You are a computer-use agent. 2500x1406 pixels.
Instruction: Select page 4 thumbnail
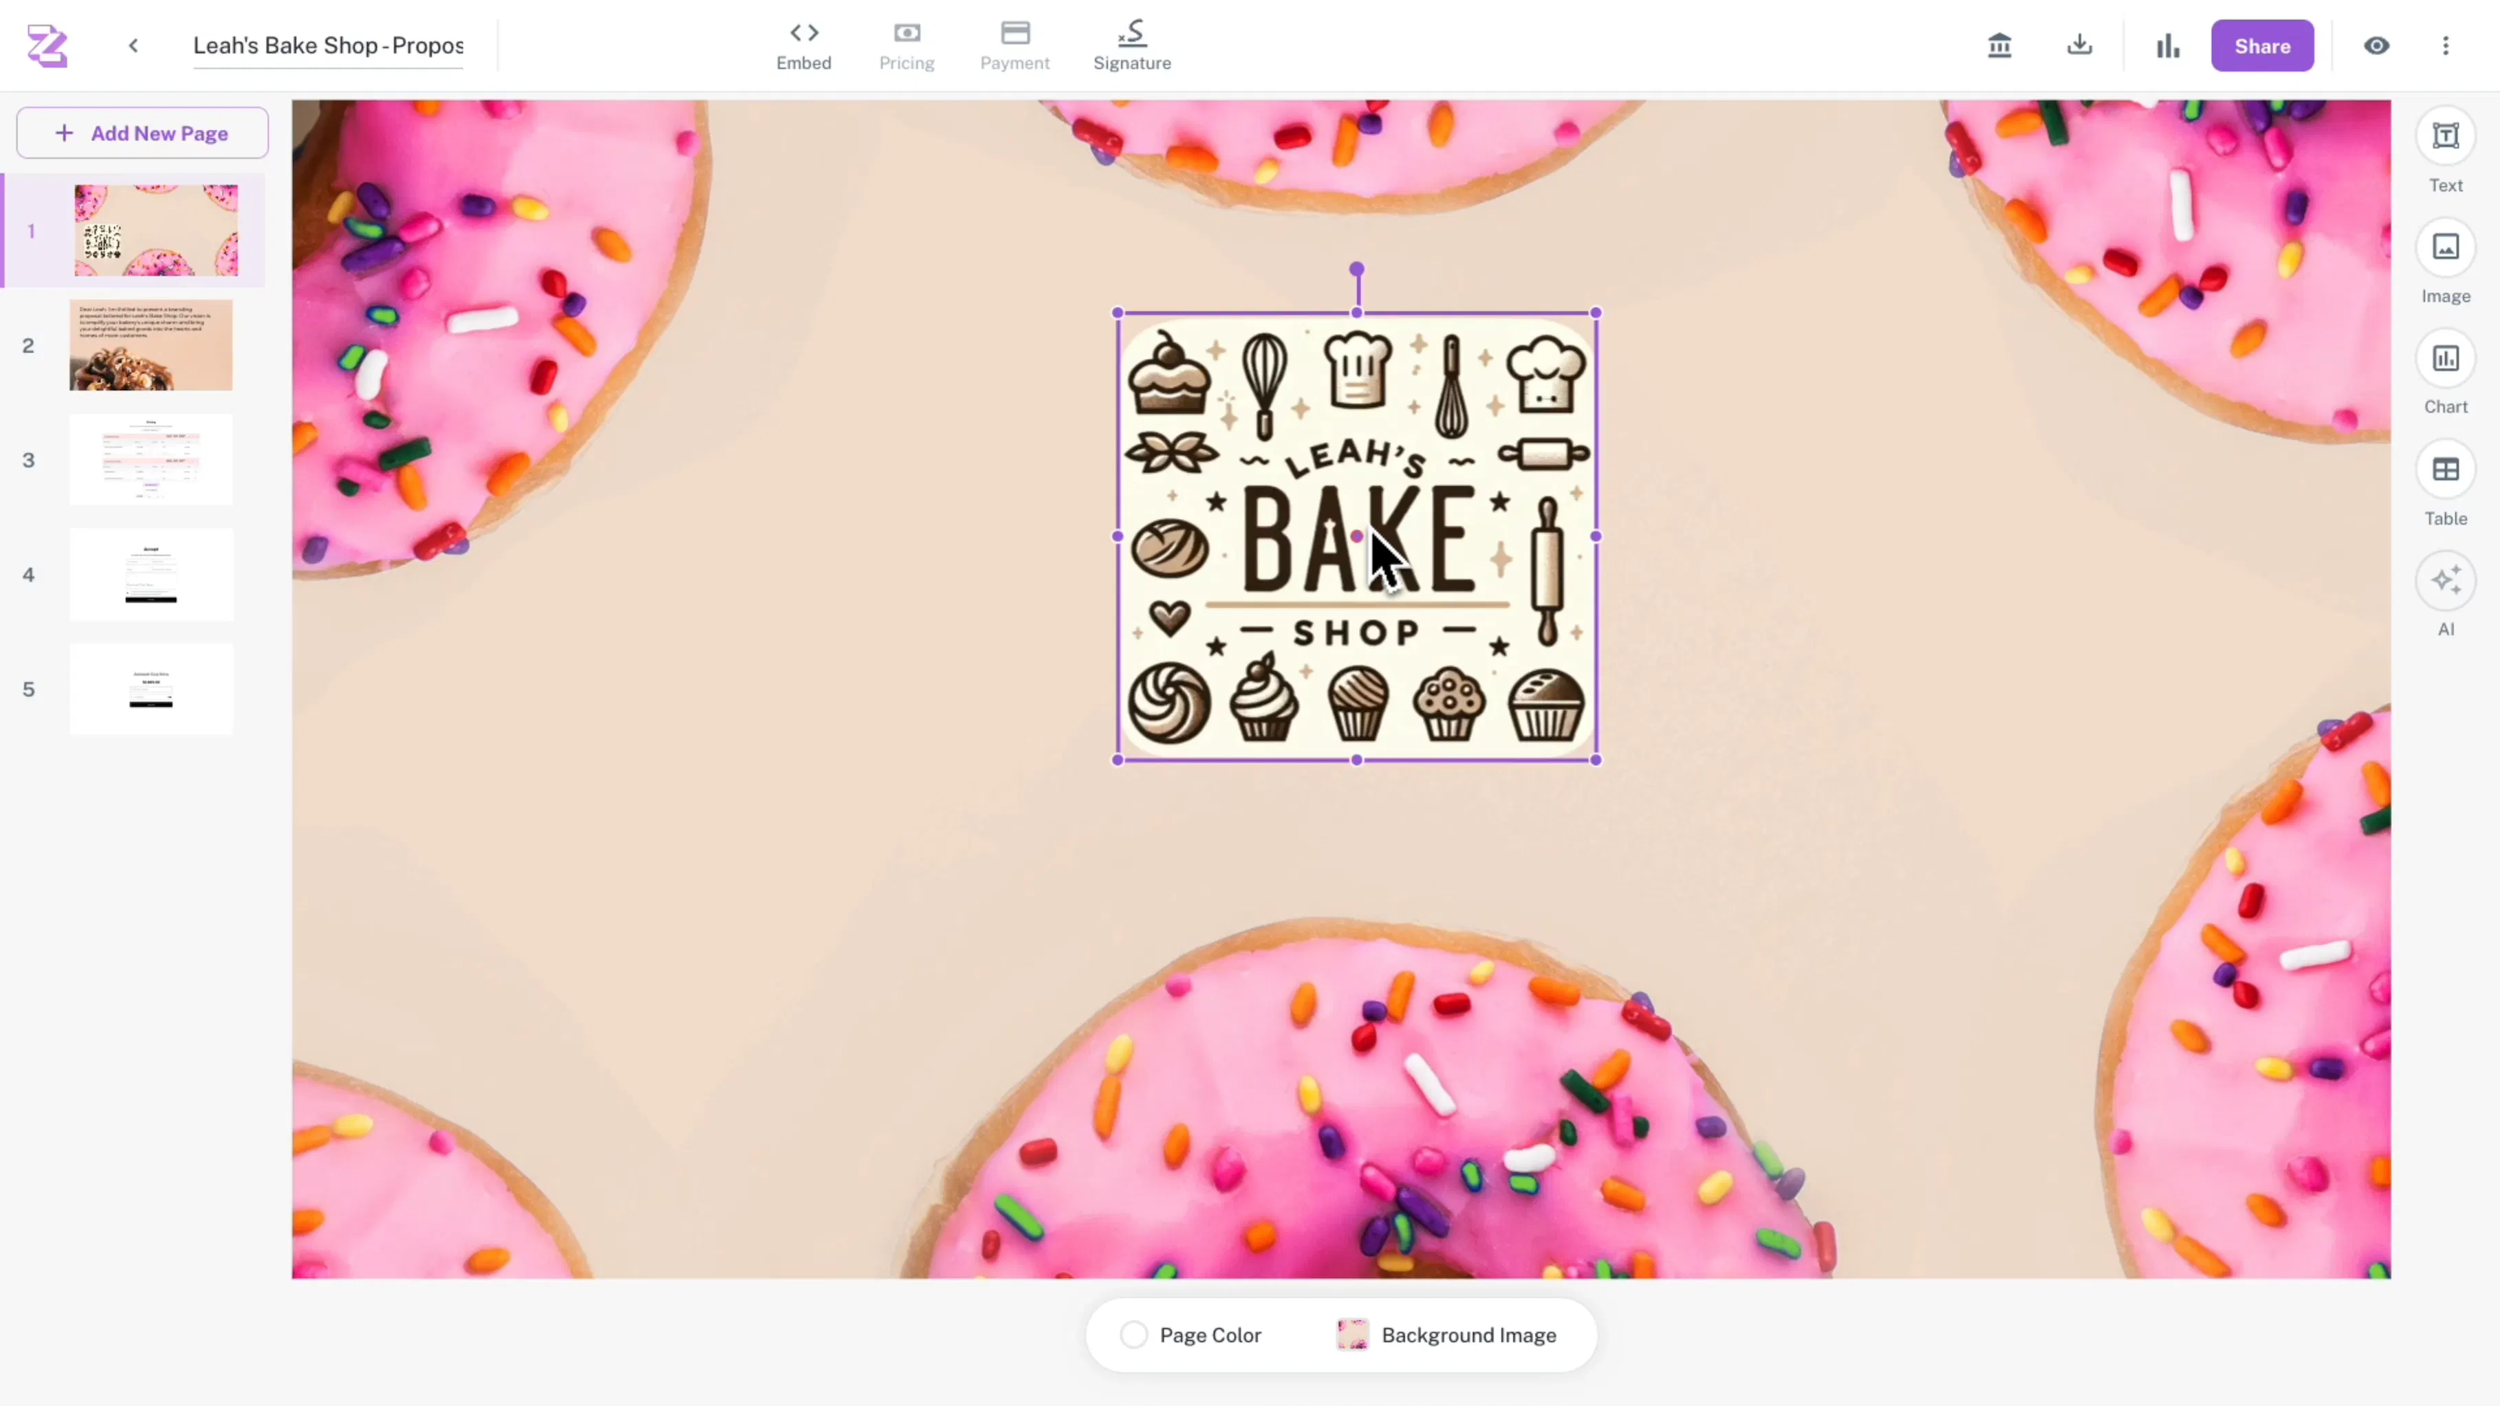click(x=151, y=573)
